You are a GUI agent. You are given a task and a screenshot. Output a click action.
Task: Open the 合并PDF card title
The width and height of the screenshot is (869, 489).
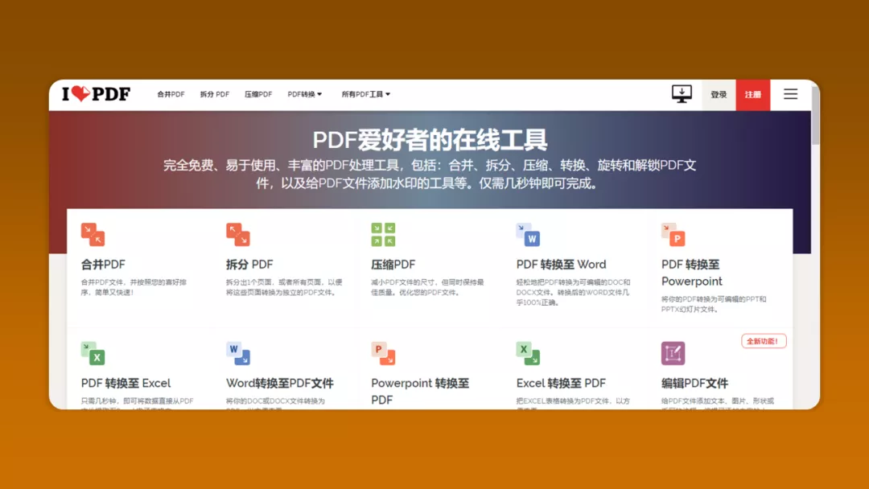pos(103,265)
